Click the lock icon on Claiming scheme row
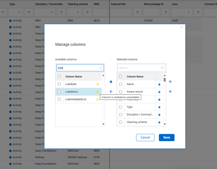The image size is (217, 169). click(x=159, y=122)
